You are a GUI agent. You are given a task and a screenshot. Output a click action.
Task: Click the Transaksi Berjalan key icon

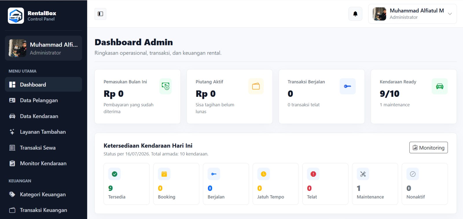(348, 86)
